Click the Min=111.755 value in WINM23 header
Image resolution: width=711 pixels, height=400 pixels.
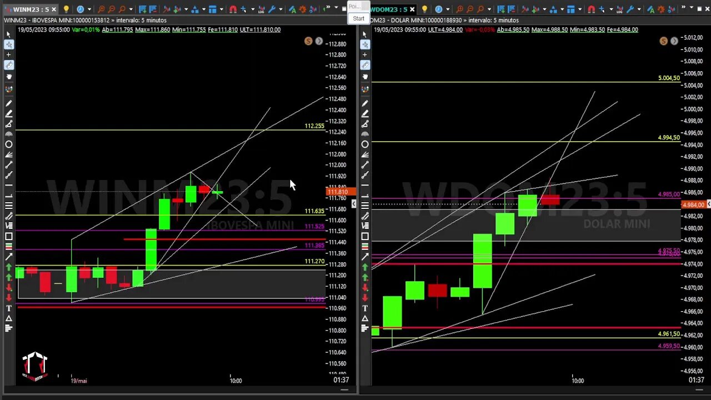click(189, 29)
